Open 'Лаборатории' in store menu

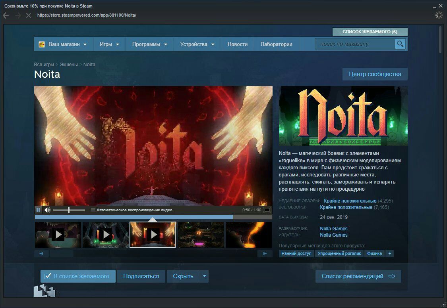(x=276, y=44)
